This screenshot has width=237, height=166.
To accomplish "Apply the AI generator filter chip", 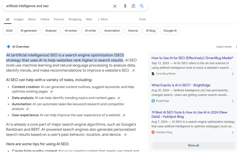I will (29, 30).
